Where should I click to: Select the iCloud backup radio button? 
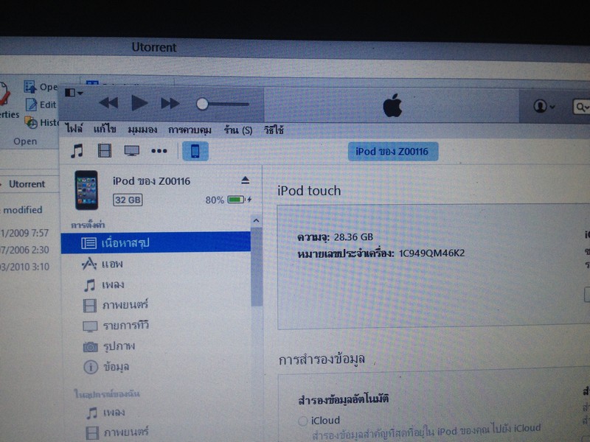click(302, 421)
